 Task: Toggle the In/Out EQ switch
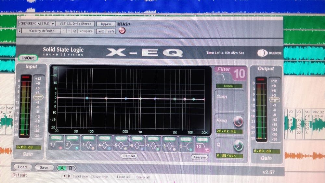coord(28,58)
